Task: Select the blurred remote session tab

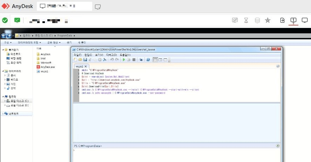Action: tap(65, 6)
